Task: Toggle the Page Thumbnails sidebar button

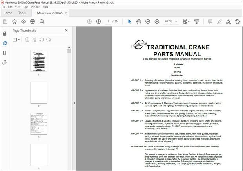Action: (x=5, y=43)
